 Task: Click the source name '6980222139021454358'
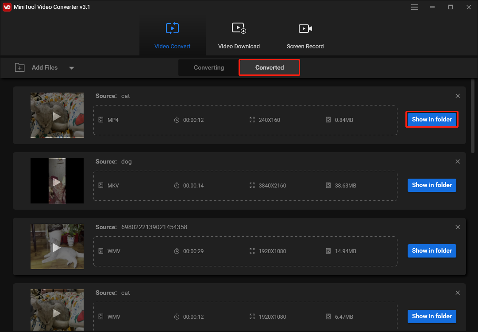[x=154, y=227]
